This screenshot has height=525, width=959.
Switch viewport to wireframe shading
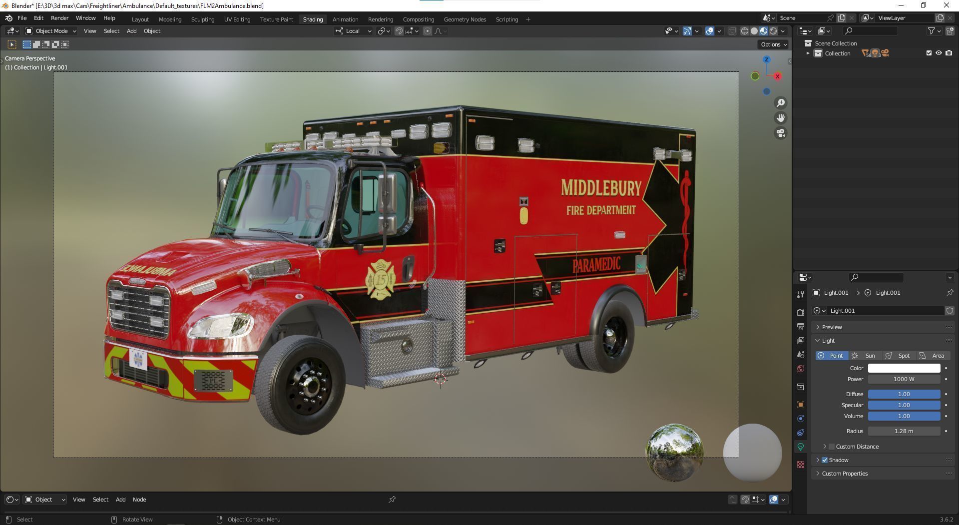tap(744, 31)
